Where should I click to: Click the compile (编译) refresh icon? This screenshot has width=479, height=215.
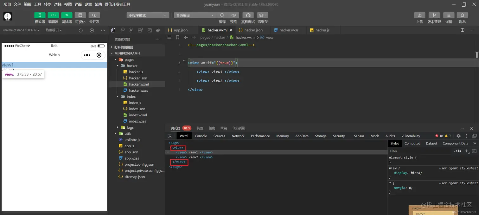222,15
